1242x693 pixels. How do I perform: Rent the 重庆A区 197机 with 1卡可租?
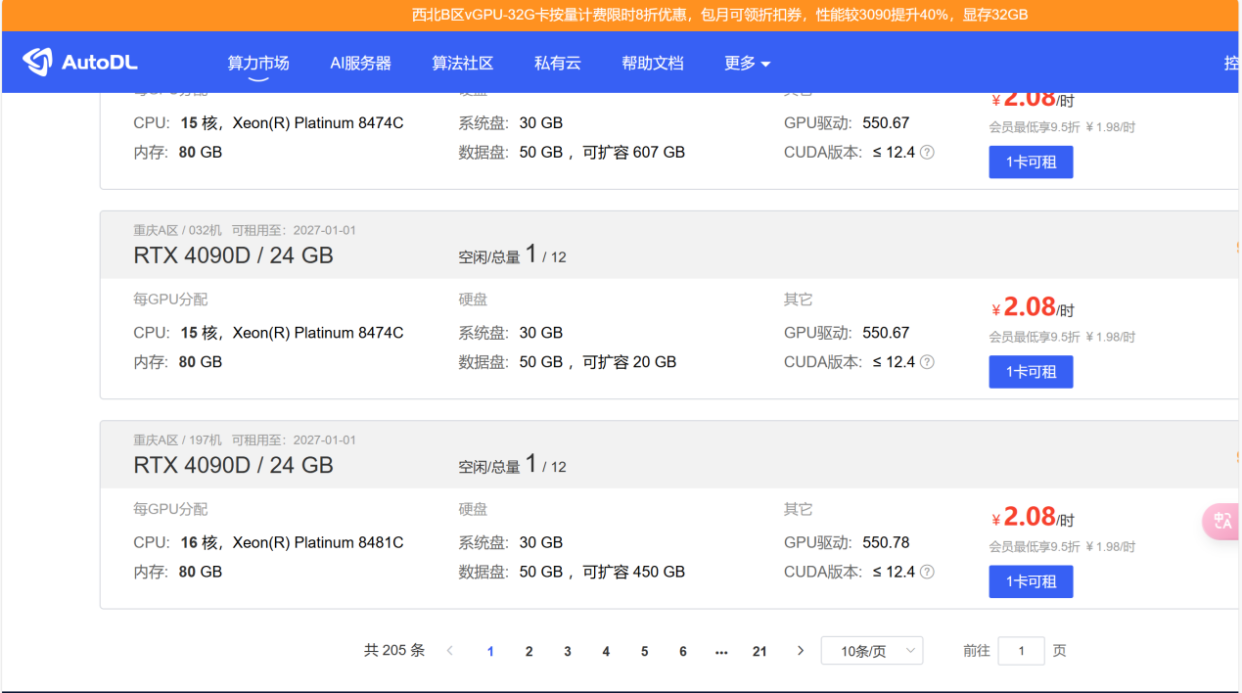1031,581
